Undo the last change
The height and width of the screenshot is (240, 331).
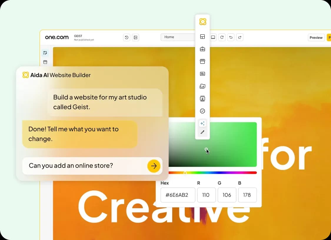pos(231,37)
